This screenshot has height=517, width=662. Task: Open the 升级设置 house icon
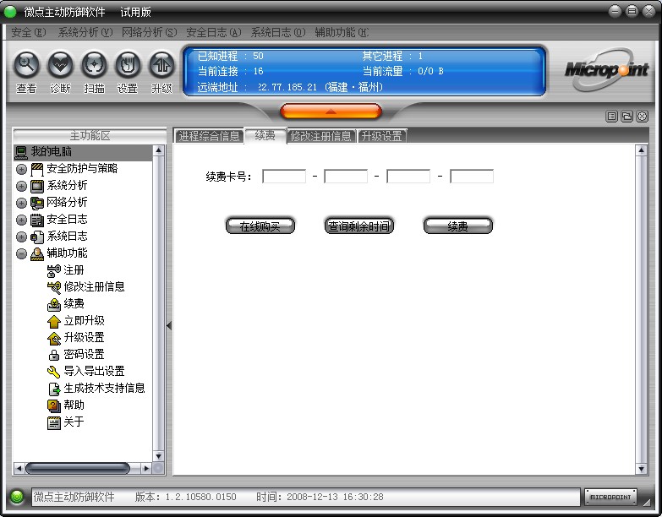pos(54,338)
